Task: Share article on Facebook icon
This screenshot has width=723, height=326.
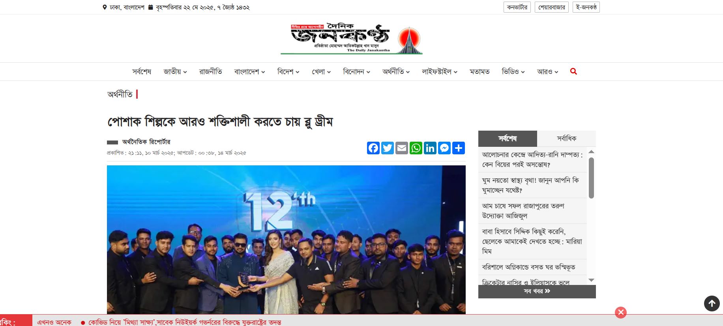Action: pyautogui.click(x=373, y=148)
